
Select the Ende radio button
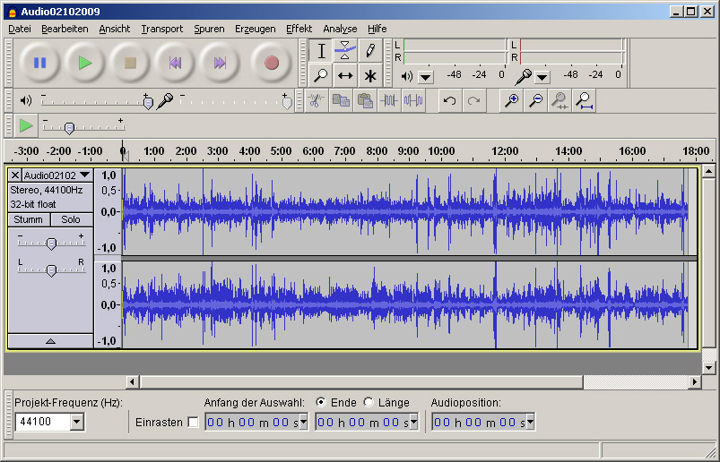321,402
